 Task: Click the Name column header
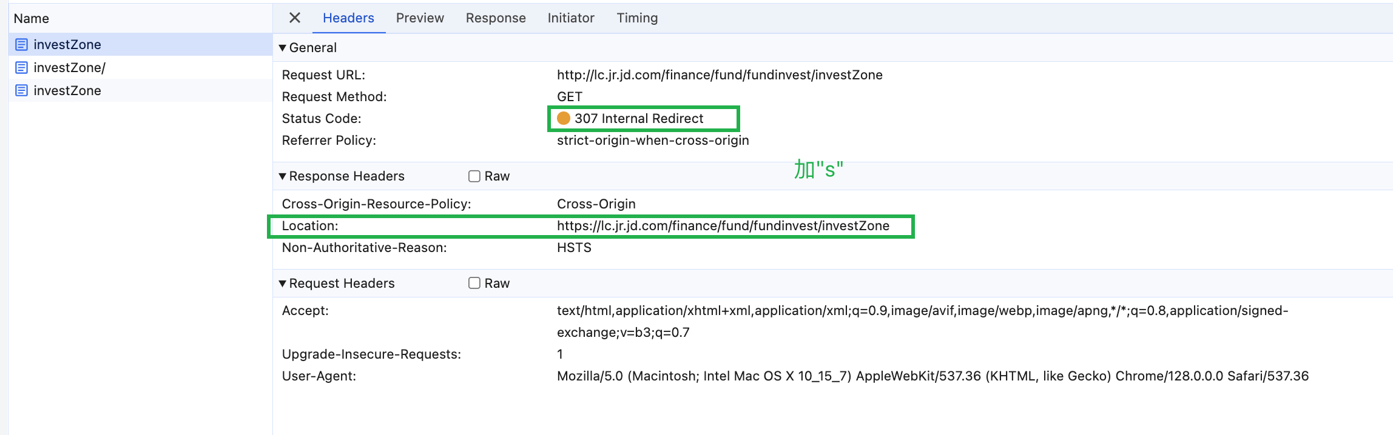click(32, 18)
